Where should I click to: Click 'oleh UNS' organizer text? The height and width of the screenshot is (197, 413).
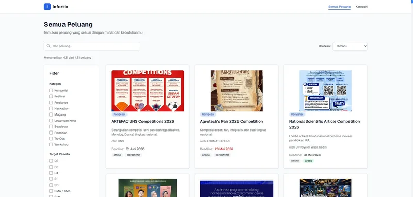click(118, 141)
